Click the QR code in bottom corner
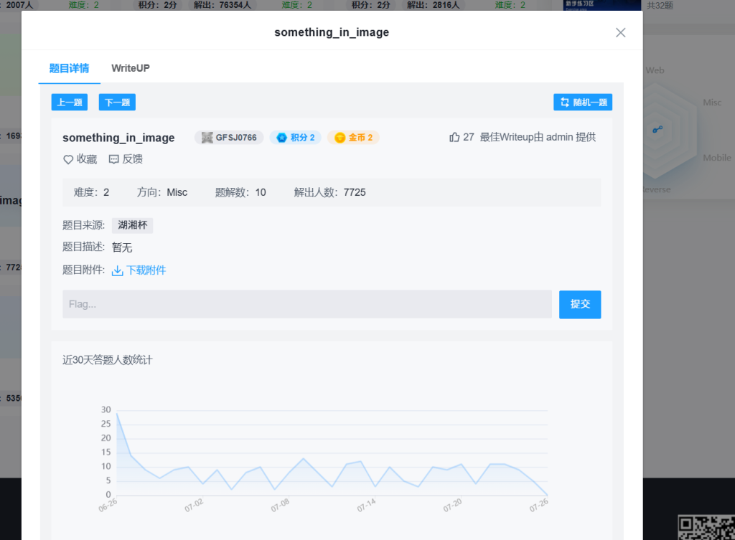Viewport: 735px width, 540px height. click(706, 527)
